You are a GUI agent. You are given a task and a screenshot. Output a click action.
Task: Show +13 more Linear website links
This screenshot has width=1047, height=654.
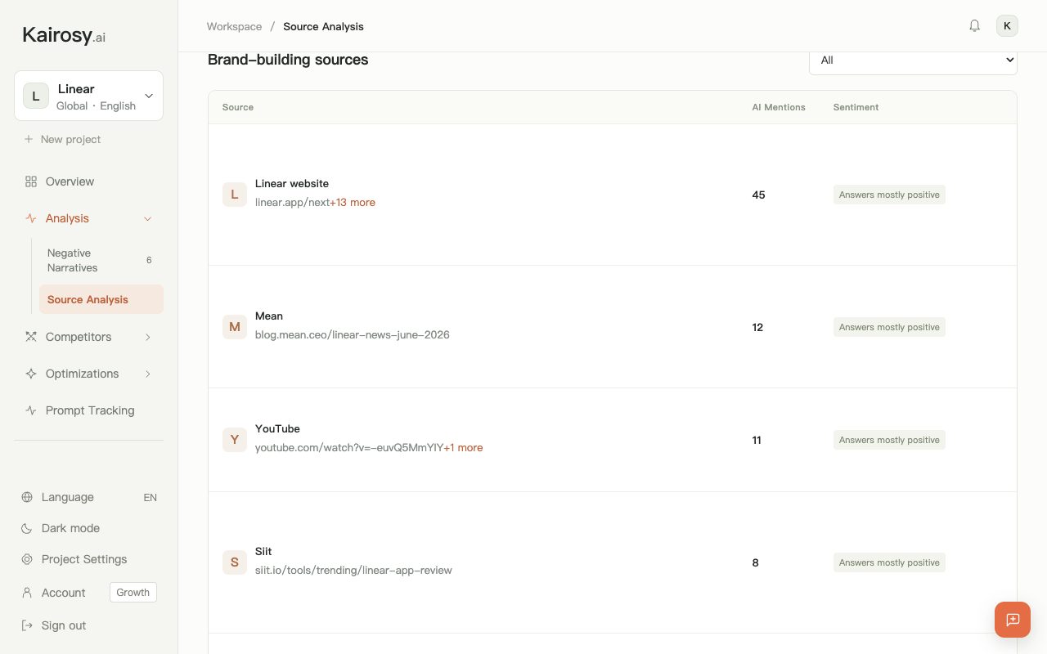(x=353, y=202)
